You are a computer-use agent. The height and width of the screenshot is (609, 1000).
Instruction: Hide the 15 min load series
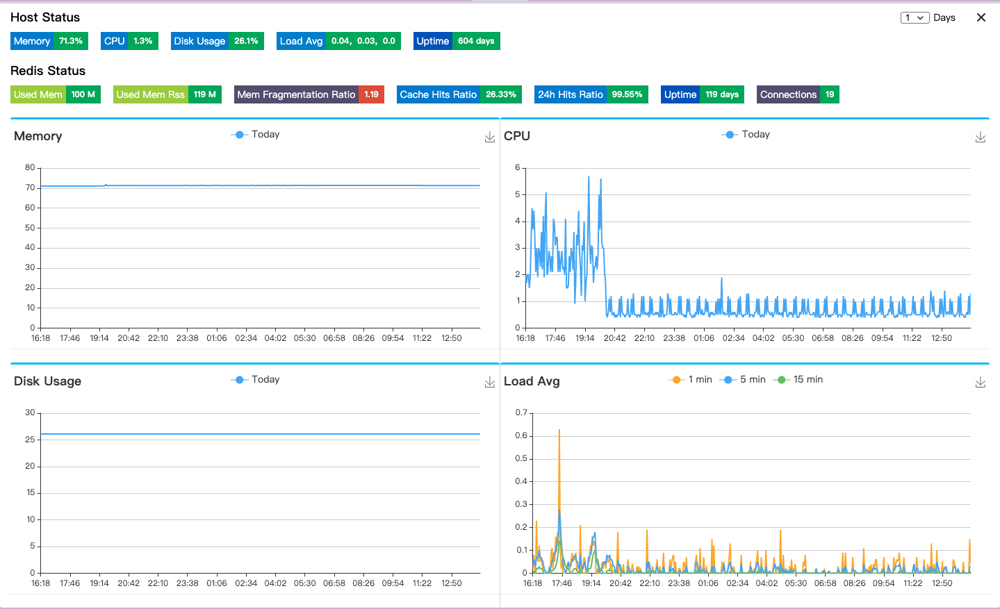point(798,380)
